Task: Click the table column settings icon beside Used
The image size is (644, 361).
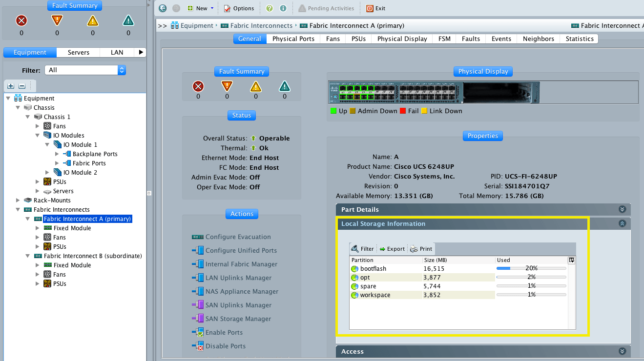Action: coord(571,260)
